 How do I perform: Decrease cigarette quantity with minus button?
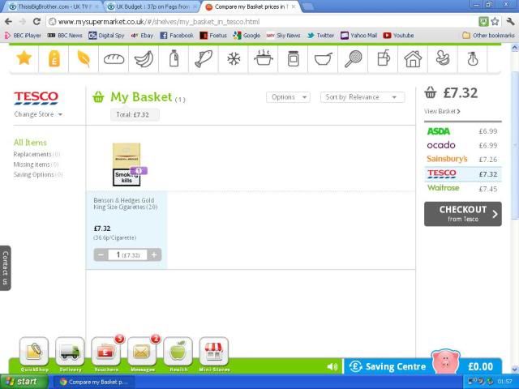click(x=101, y=254)
